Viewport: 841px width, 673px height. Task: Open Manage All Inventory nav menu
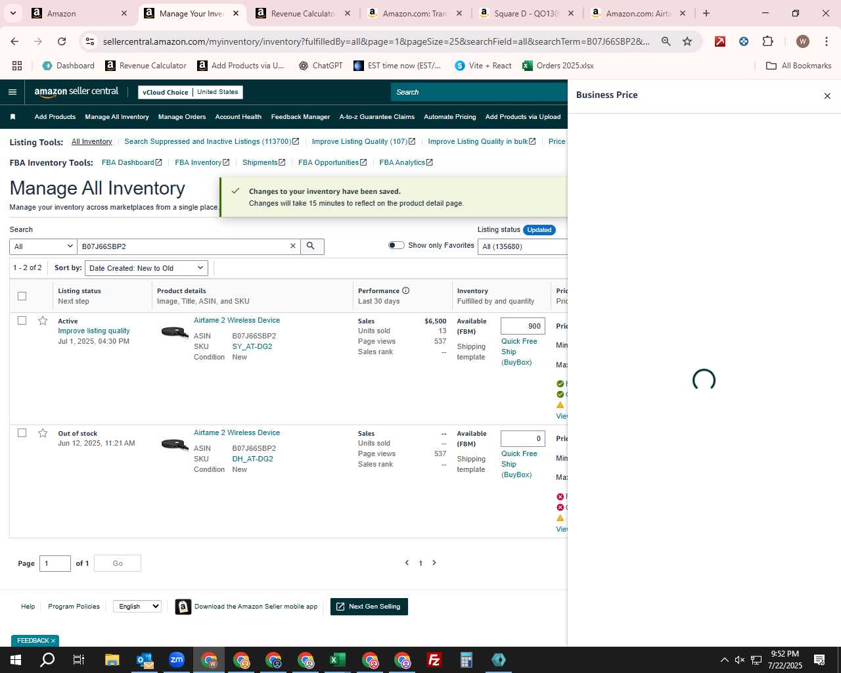pyautogui.click(x=117, y=117)
